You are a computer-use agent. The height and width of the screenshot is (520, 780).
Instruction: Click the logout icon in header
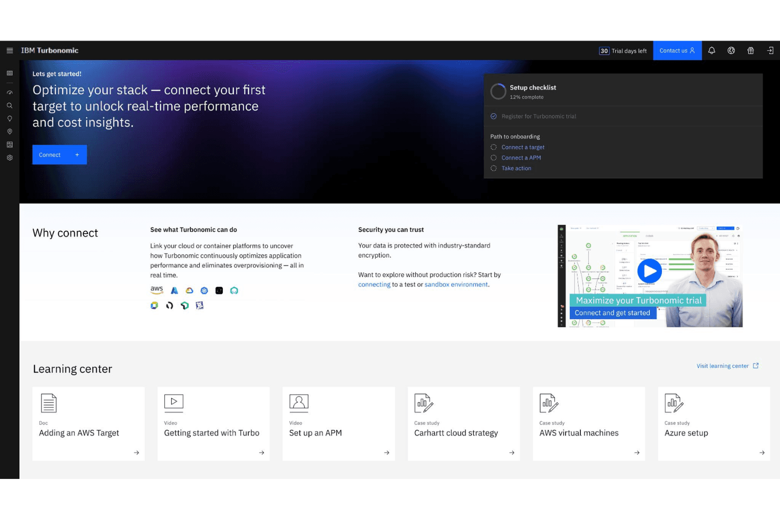[x=770, y=51]
